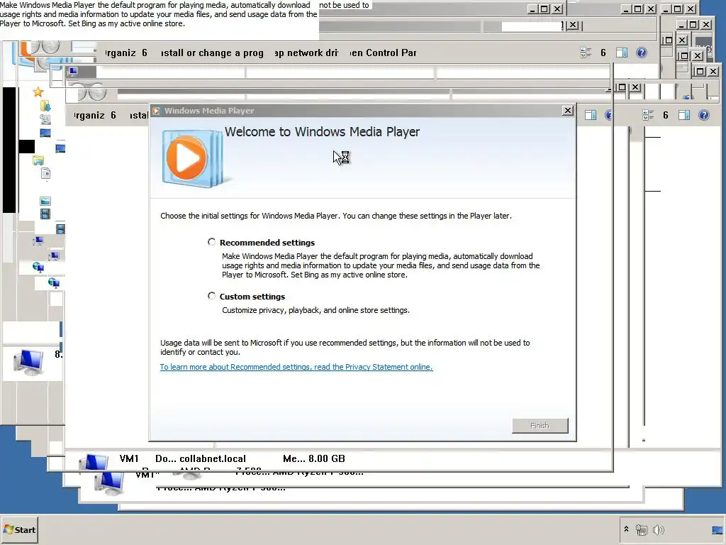726x545 pixels.
Task: Click the blue help icon in the topmost Explorer toolbar
Action: coord(641,53)
